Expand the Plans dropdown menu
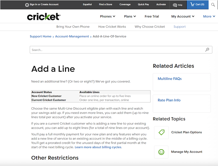The width and height of the screenshot is (218, 166). (130, 17)
